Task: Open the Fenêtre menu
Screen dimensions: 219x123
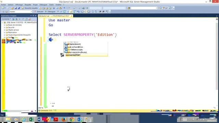Action: pos(59,4)
